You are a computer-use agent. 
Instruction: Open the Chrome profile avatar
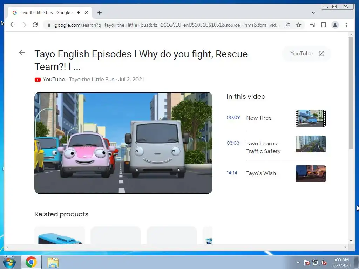coord(335,25)
